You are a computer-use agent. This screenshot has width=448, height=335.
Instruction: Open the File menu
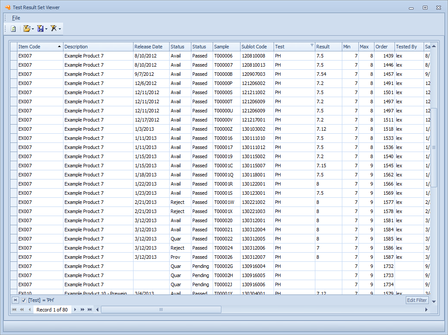(x=16, y=18)
